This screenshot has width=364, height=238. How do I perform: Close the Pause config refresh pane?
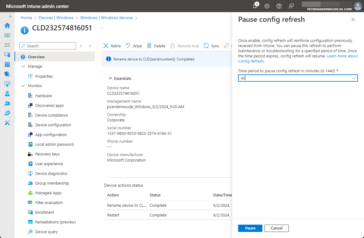pyautogui.click(x=353, y=19)
